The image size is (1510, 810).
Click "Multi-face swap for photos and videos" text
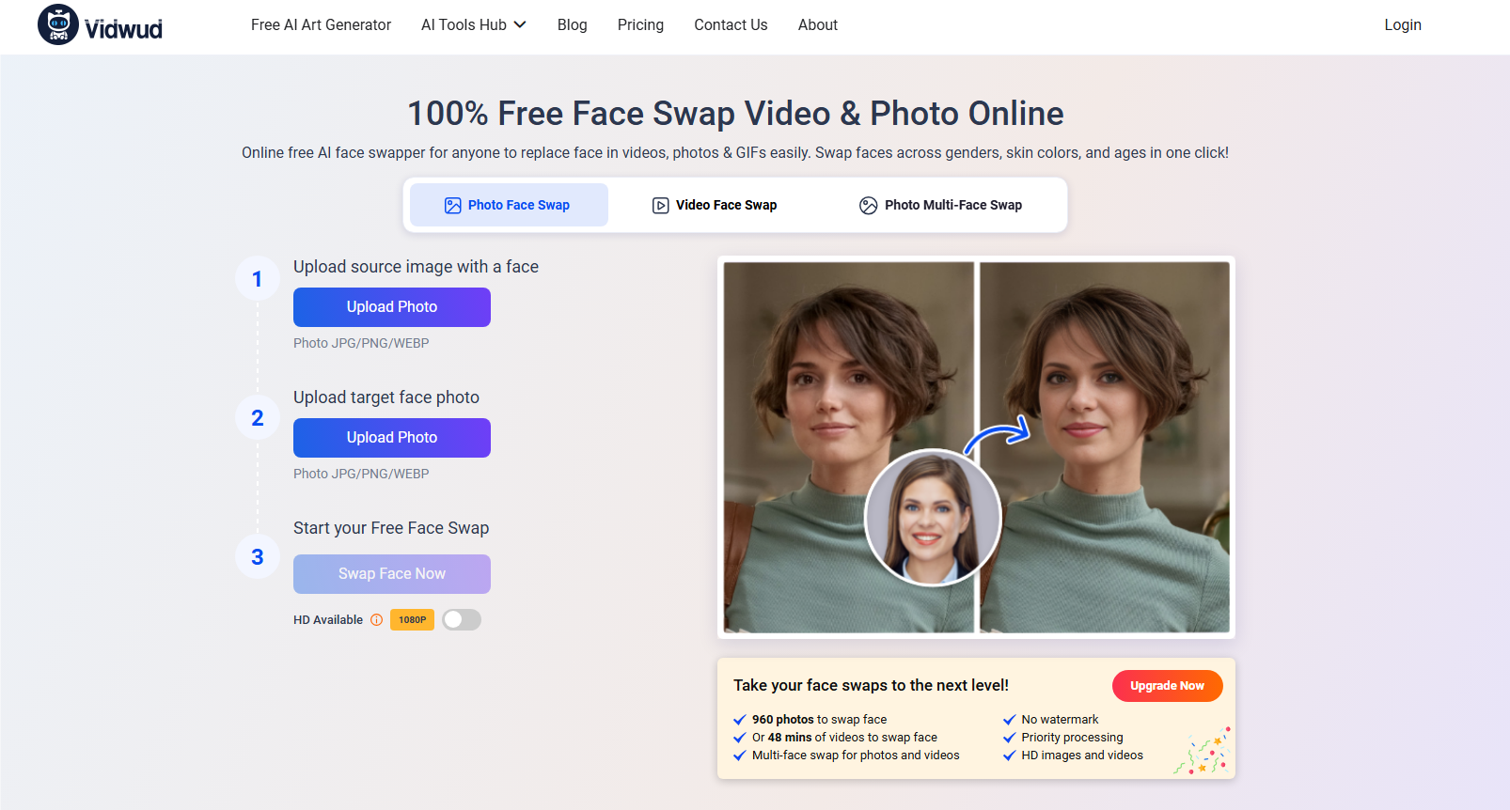856,755
